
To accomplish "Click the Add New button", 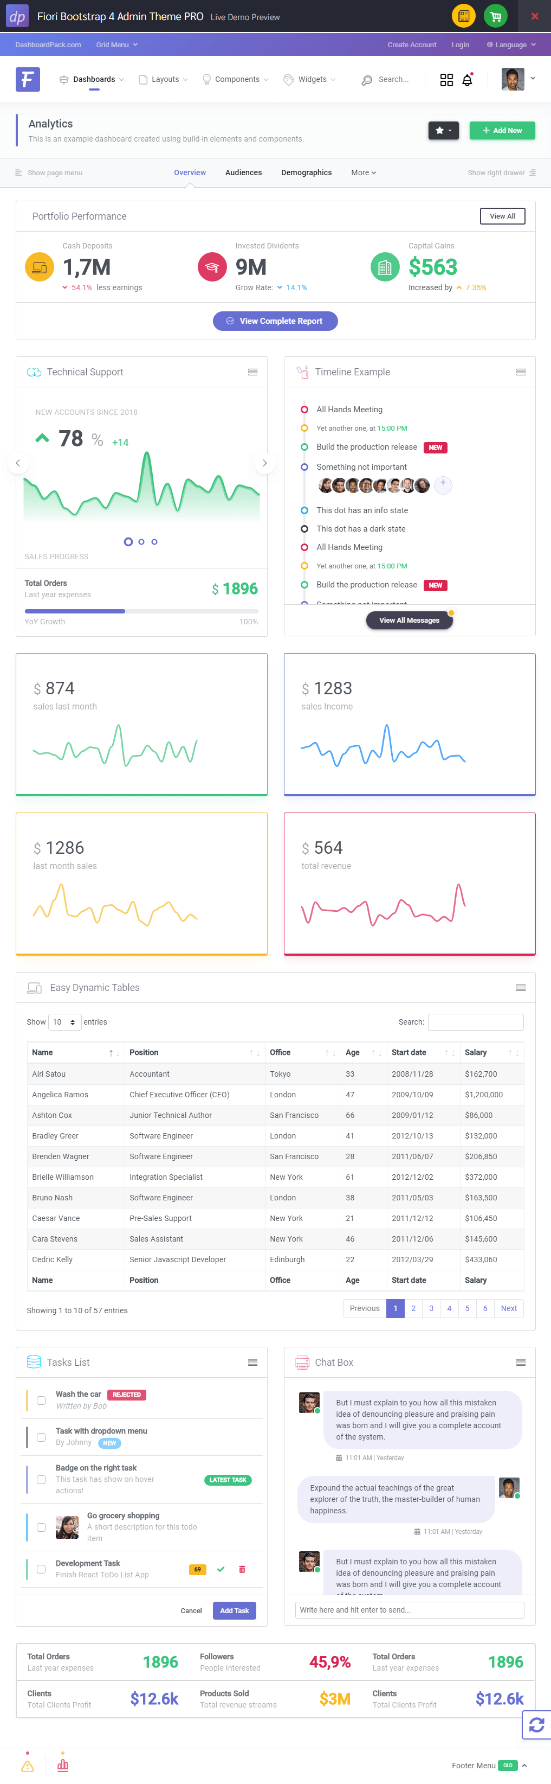I will coord(502,130).
